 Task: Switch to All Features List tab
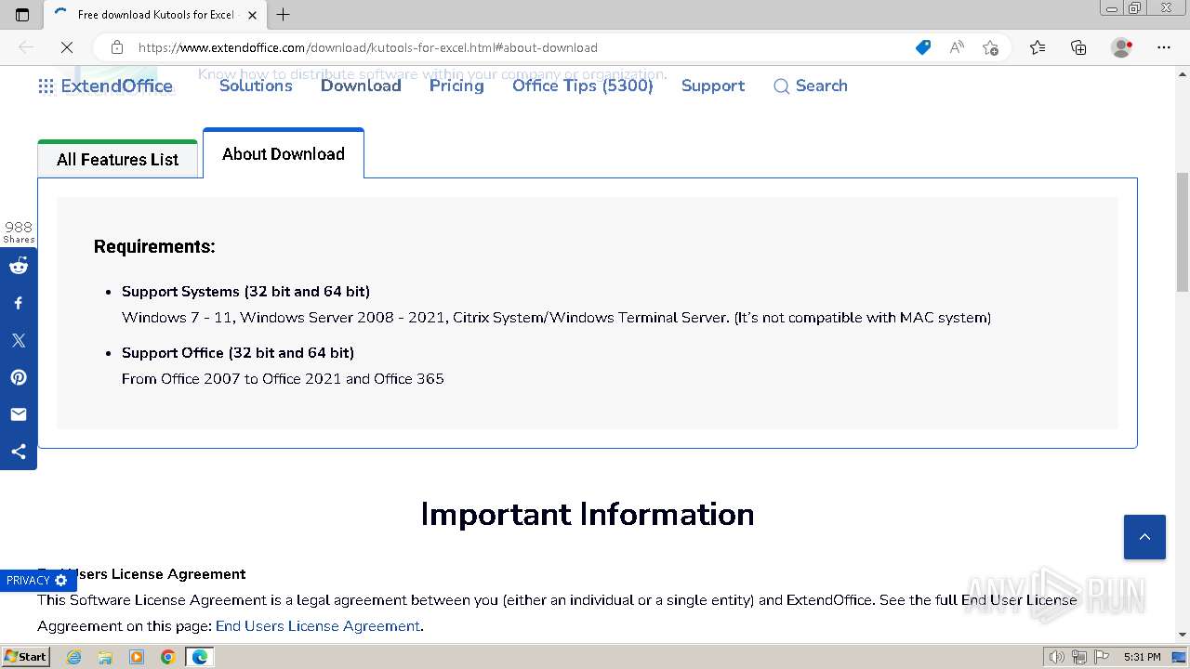point(118,159)
